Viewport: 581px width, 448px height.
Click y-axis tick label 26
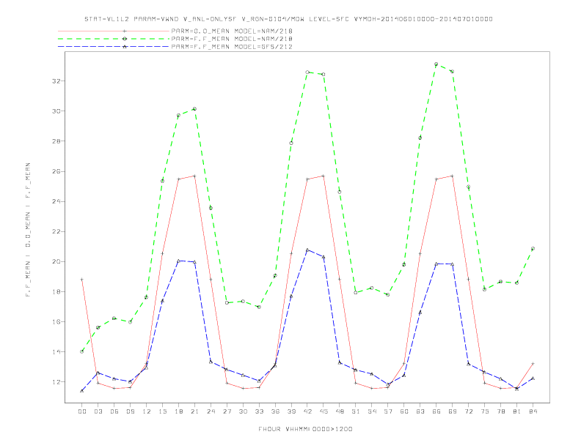pyautogui.click(x=56, y=171)
